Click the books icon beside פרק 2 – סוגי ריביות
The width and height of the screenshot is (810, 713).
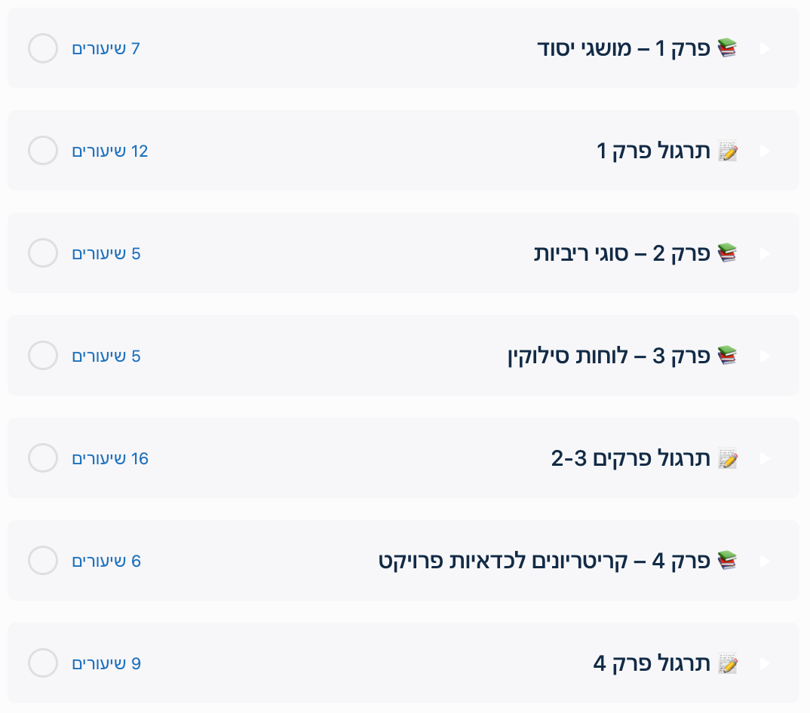pos(727,253)
